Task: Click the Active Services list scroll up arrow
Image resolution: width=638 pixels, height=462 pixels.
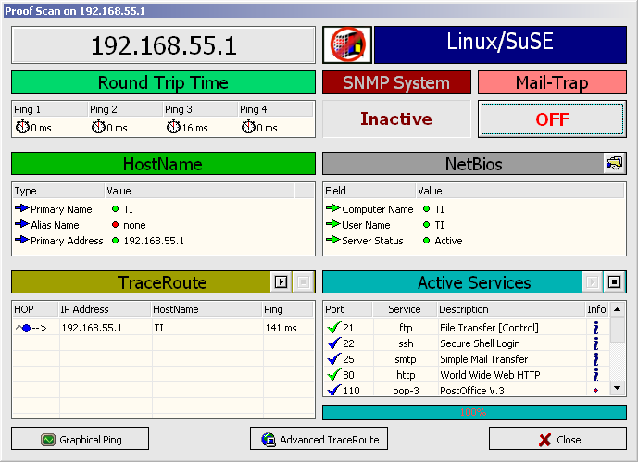Action: 618,309
